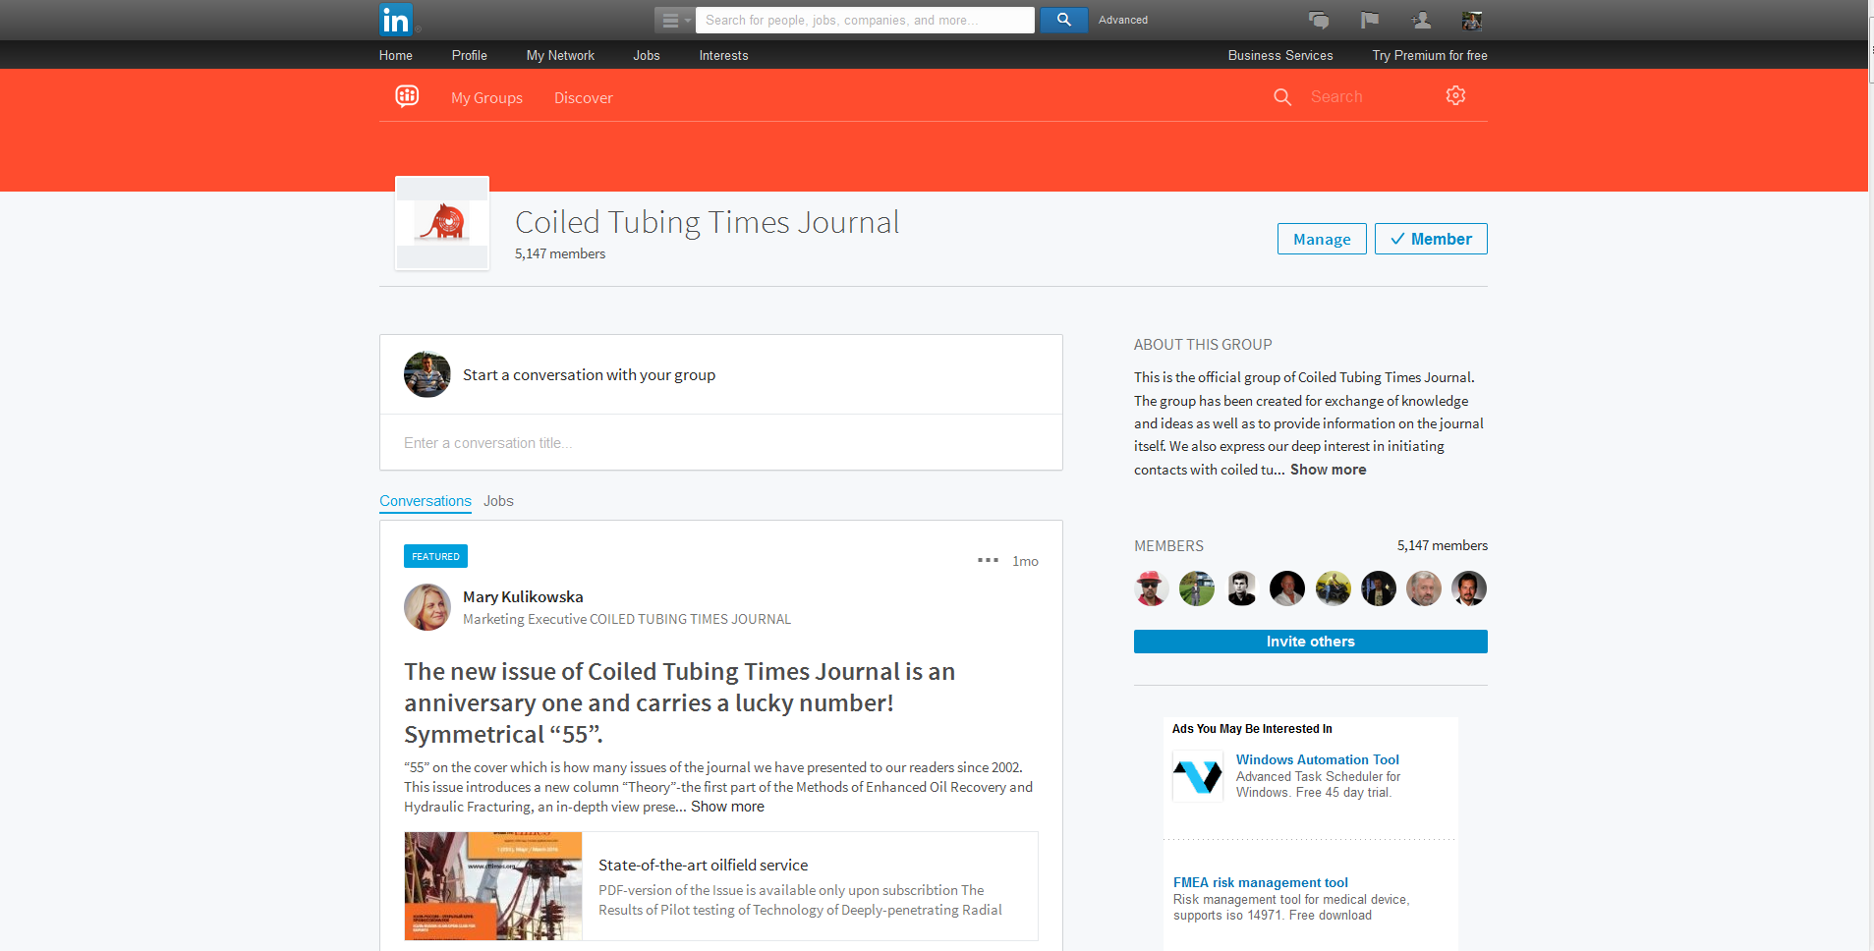Open the account profile picture menu
The height and width of the screenshot is (951, 1874).
pos(1472,20)
